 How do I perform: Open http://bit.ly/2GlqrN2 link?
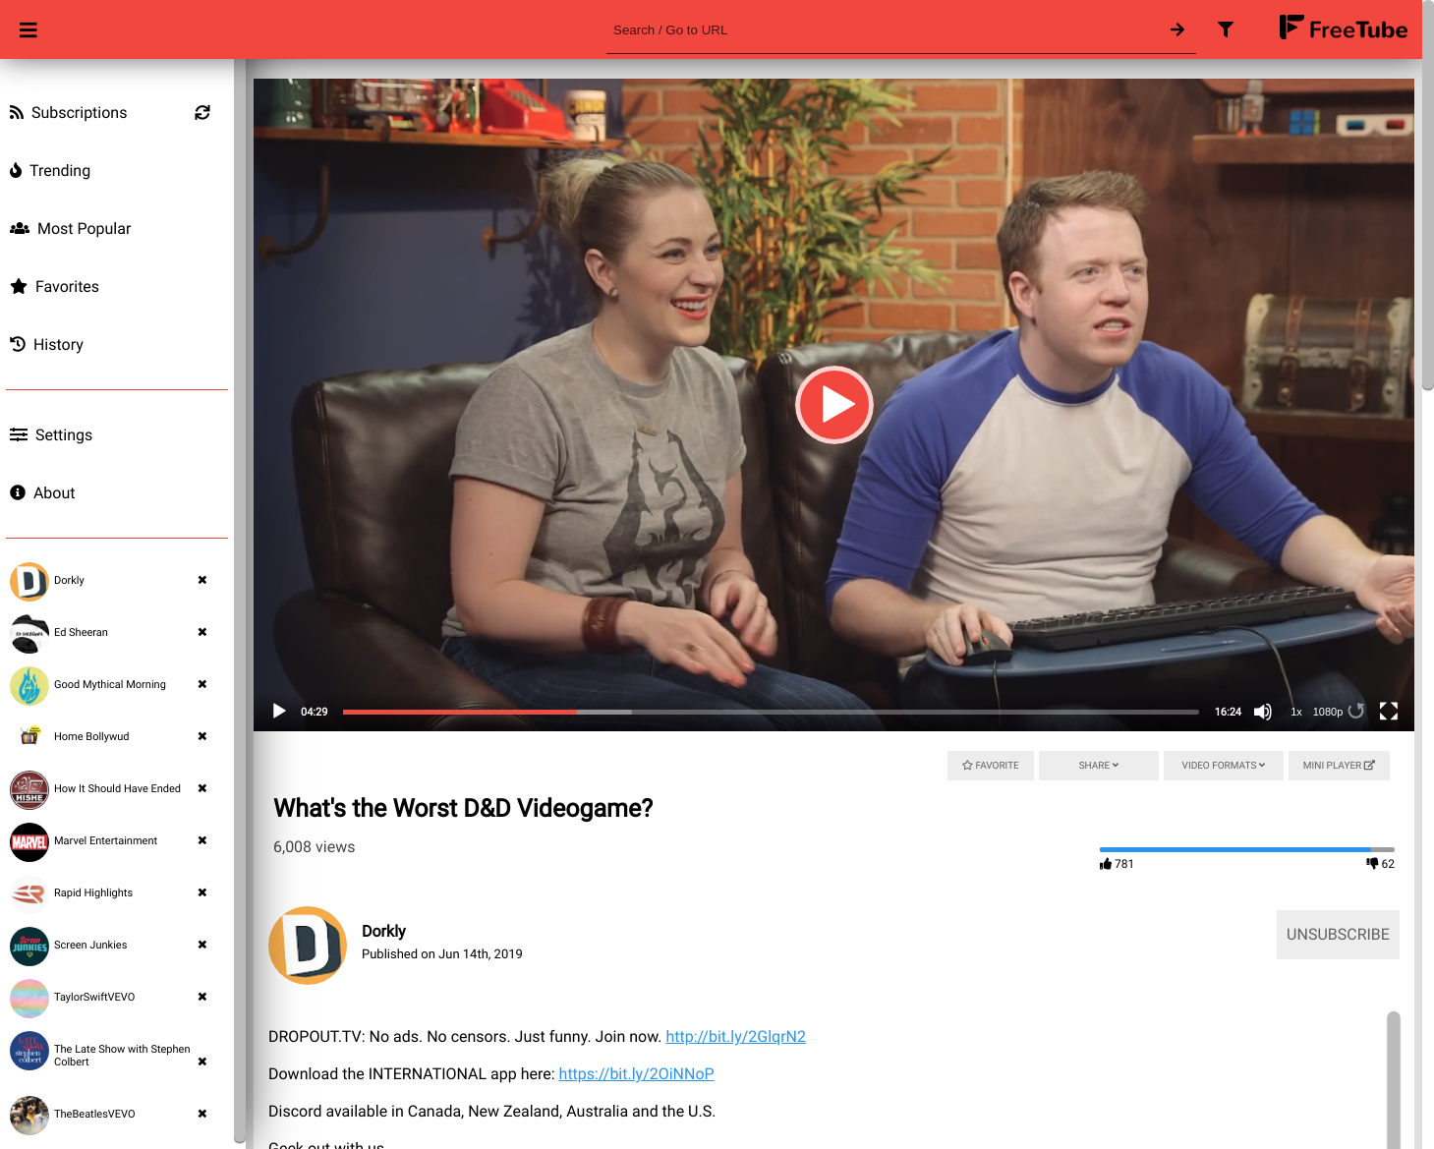pos(735,1037)
